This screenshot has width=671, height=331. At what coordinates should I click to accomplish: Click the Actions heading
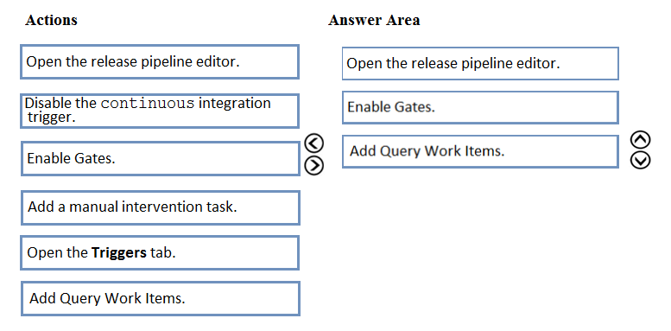(x=51, y=20)
